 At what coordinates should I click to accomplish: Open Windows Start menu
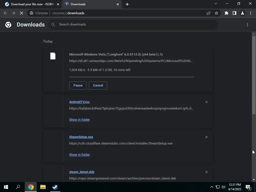click(6, 187)
